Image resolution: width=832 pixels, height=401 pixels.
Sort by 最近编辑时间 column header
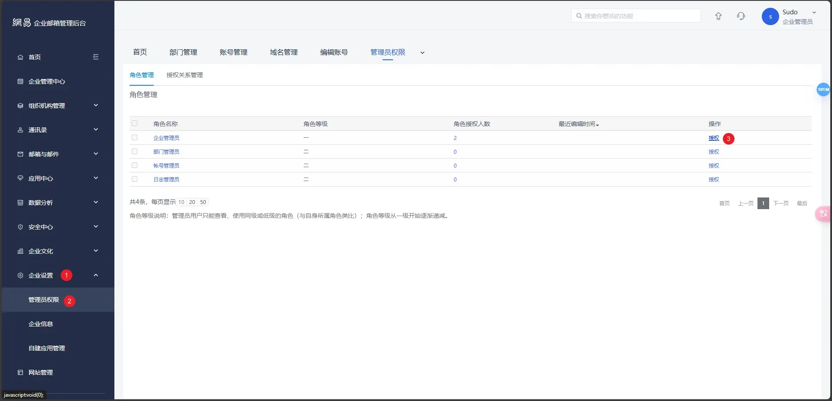tap(578, 124)
